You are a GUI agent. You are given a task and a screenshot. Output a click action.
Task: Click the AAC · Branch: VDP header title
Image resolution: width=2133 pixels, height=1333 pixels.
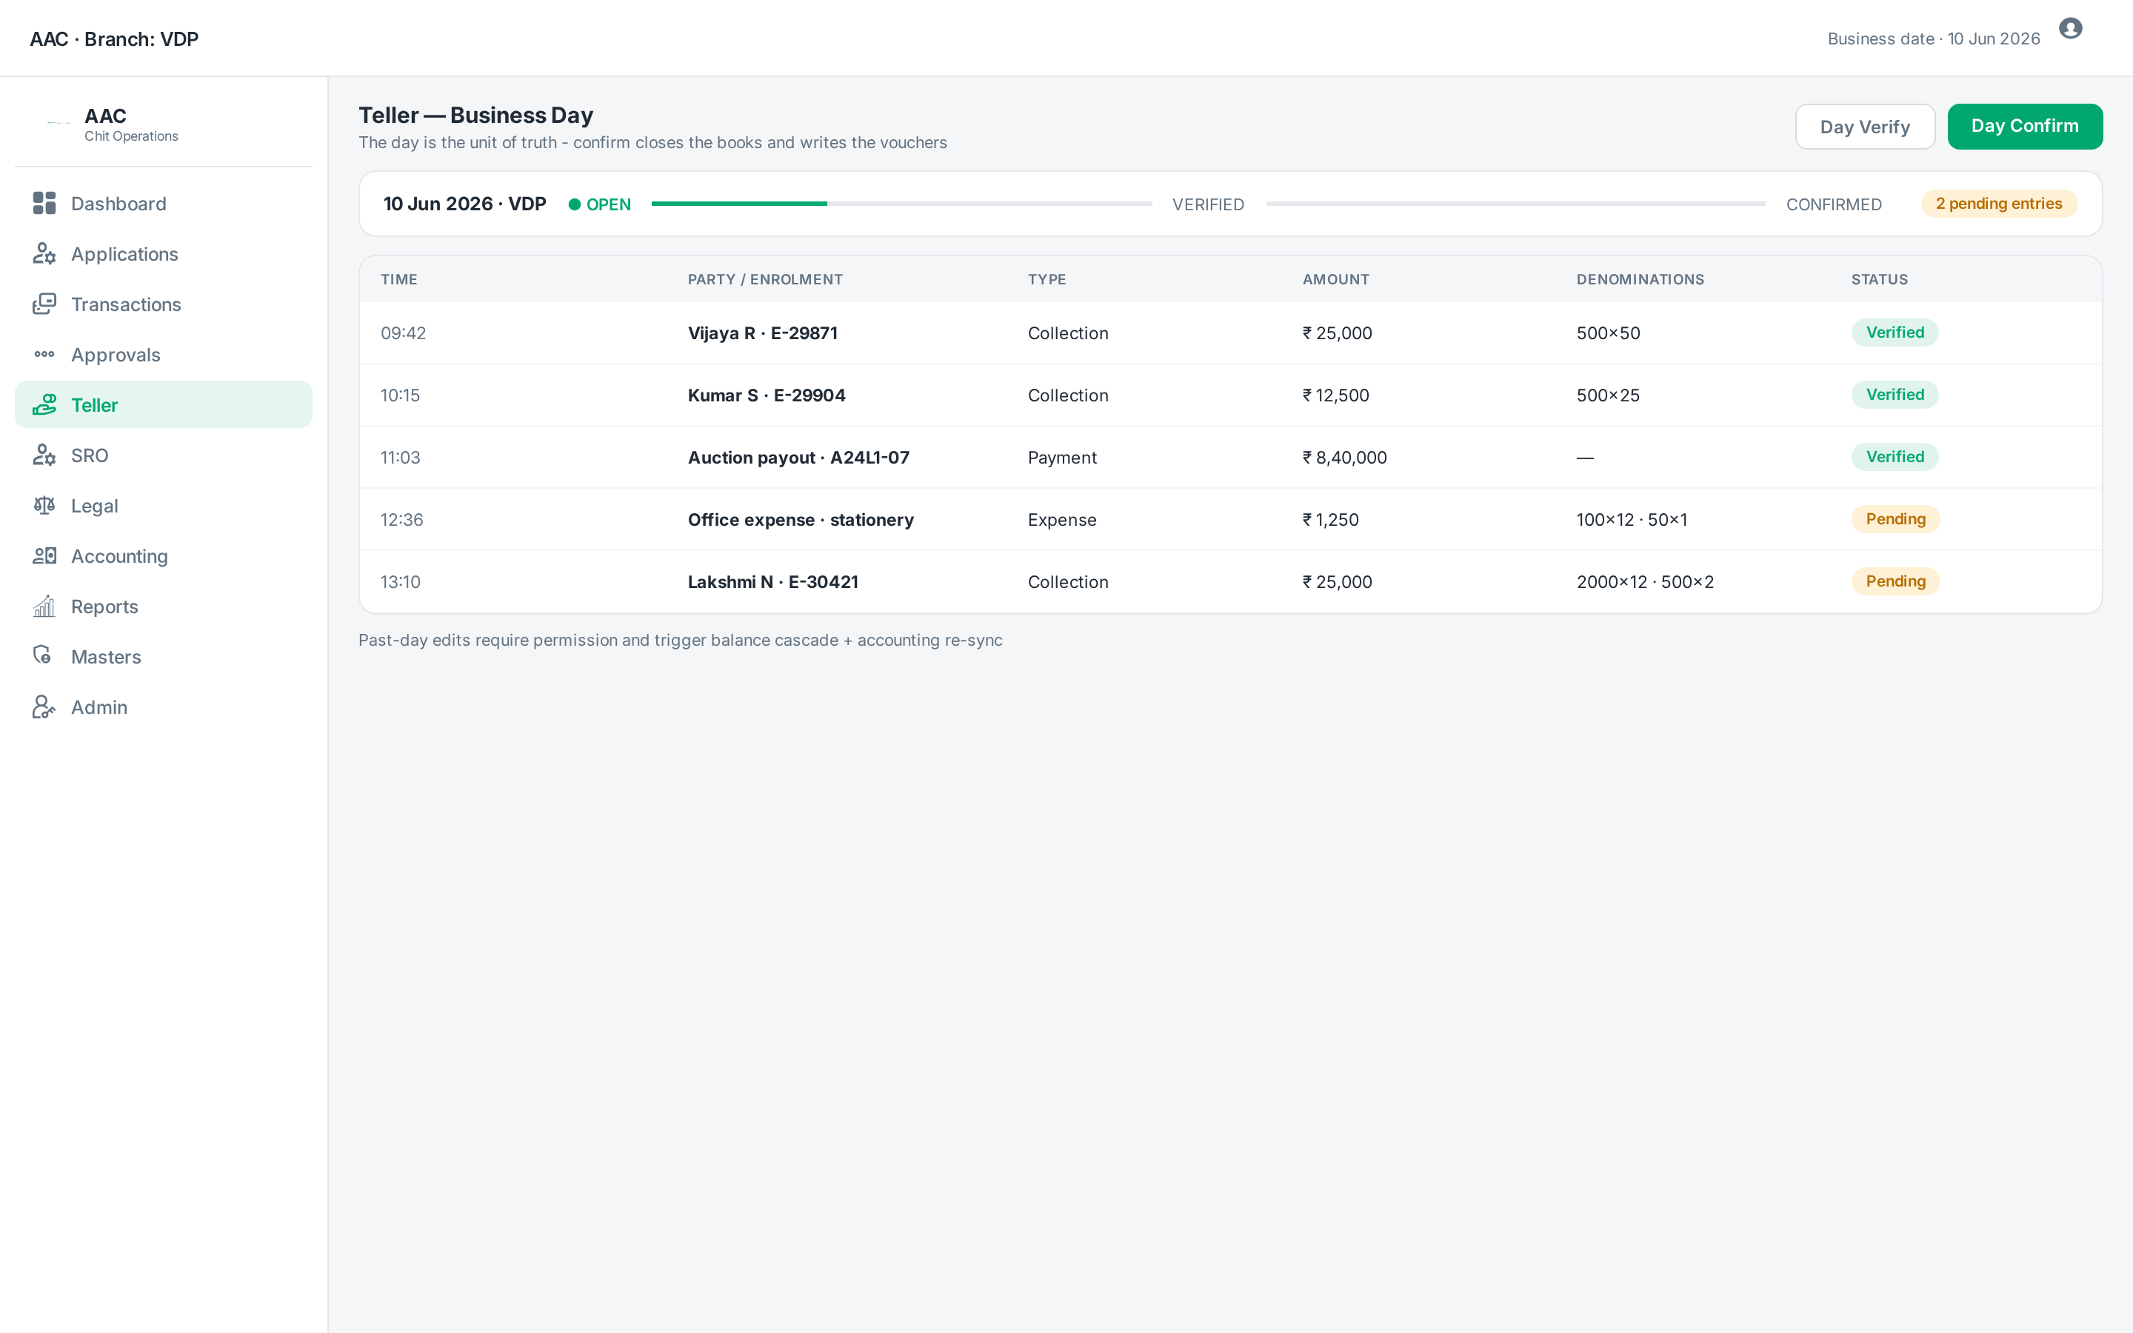pos(115,39)
